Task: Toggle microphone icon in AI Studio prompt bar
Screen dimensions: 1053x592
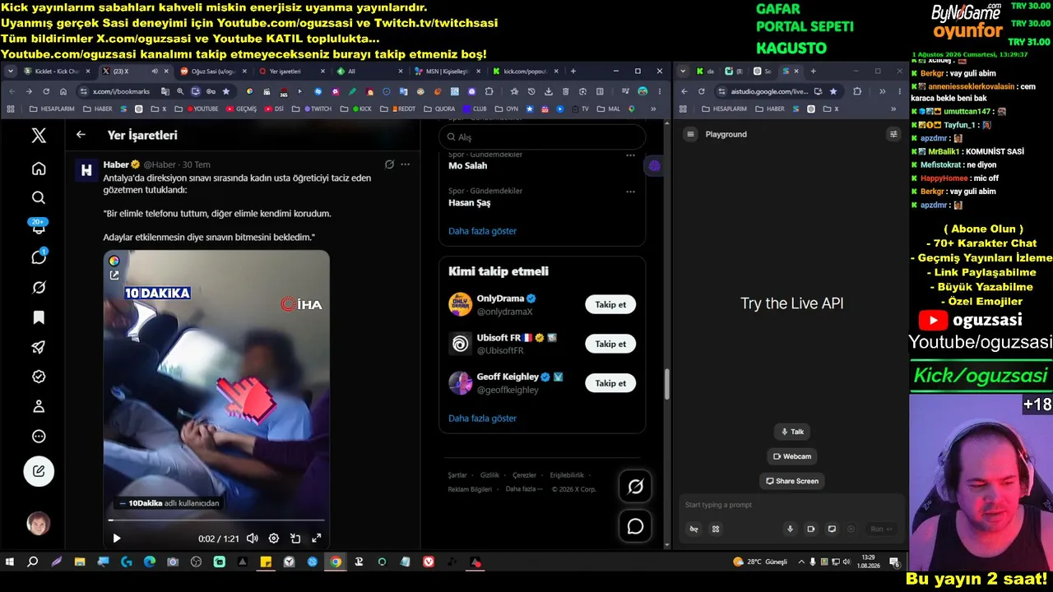Action: (791, 529)
